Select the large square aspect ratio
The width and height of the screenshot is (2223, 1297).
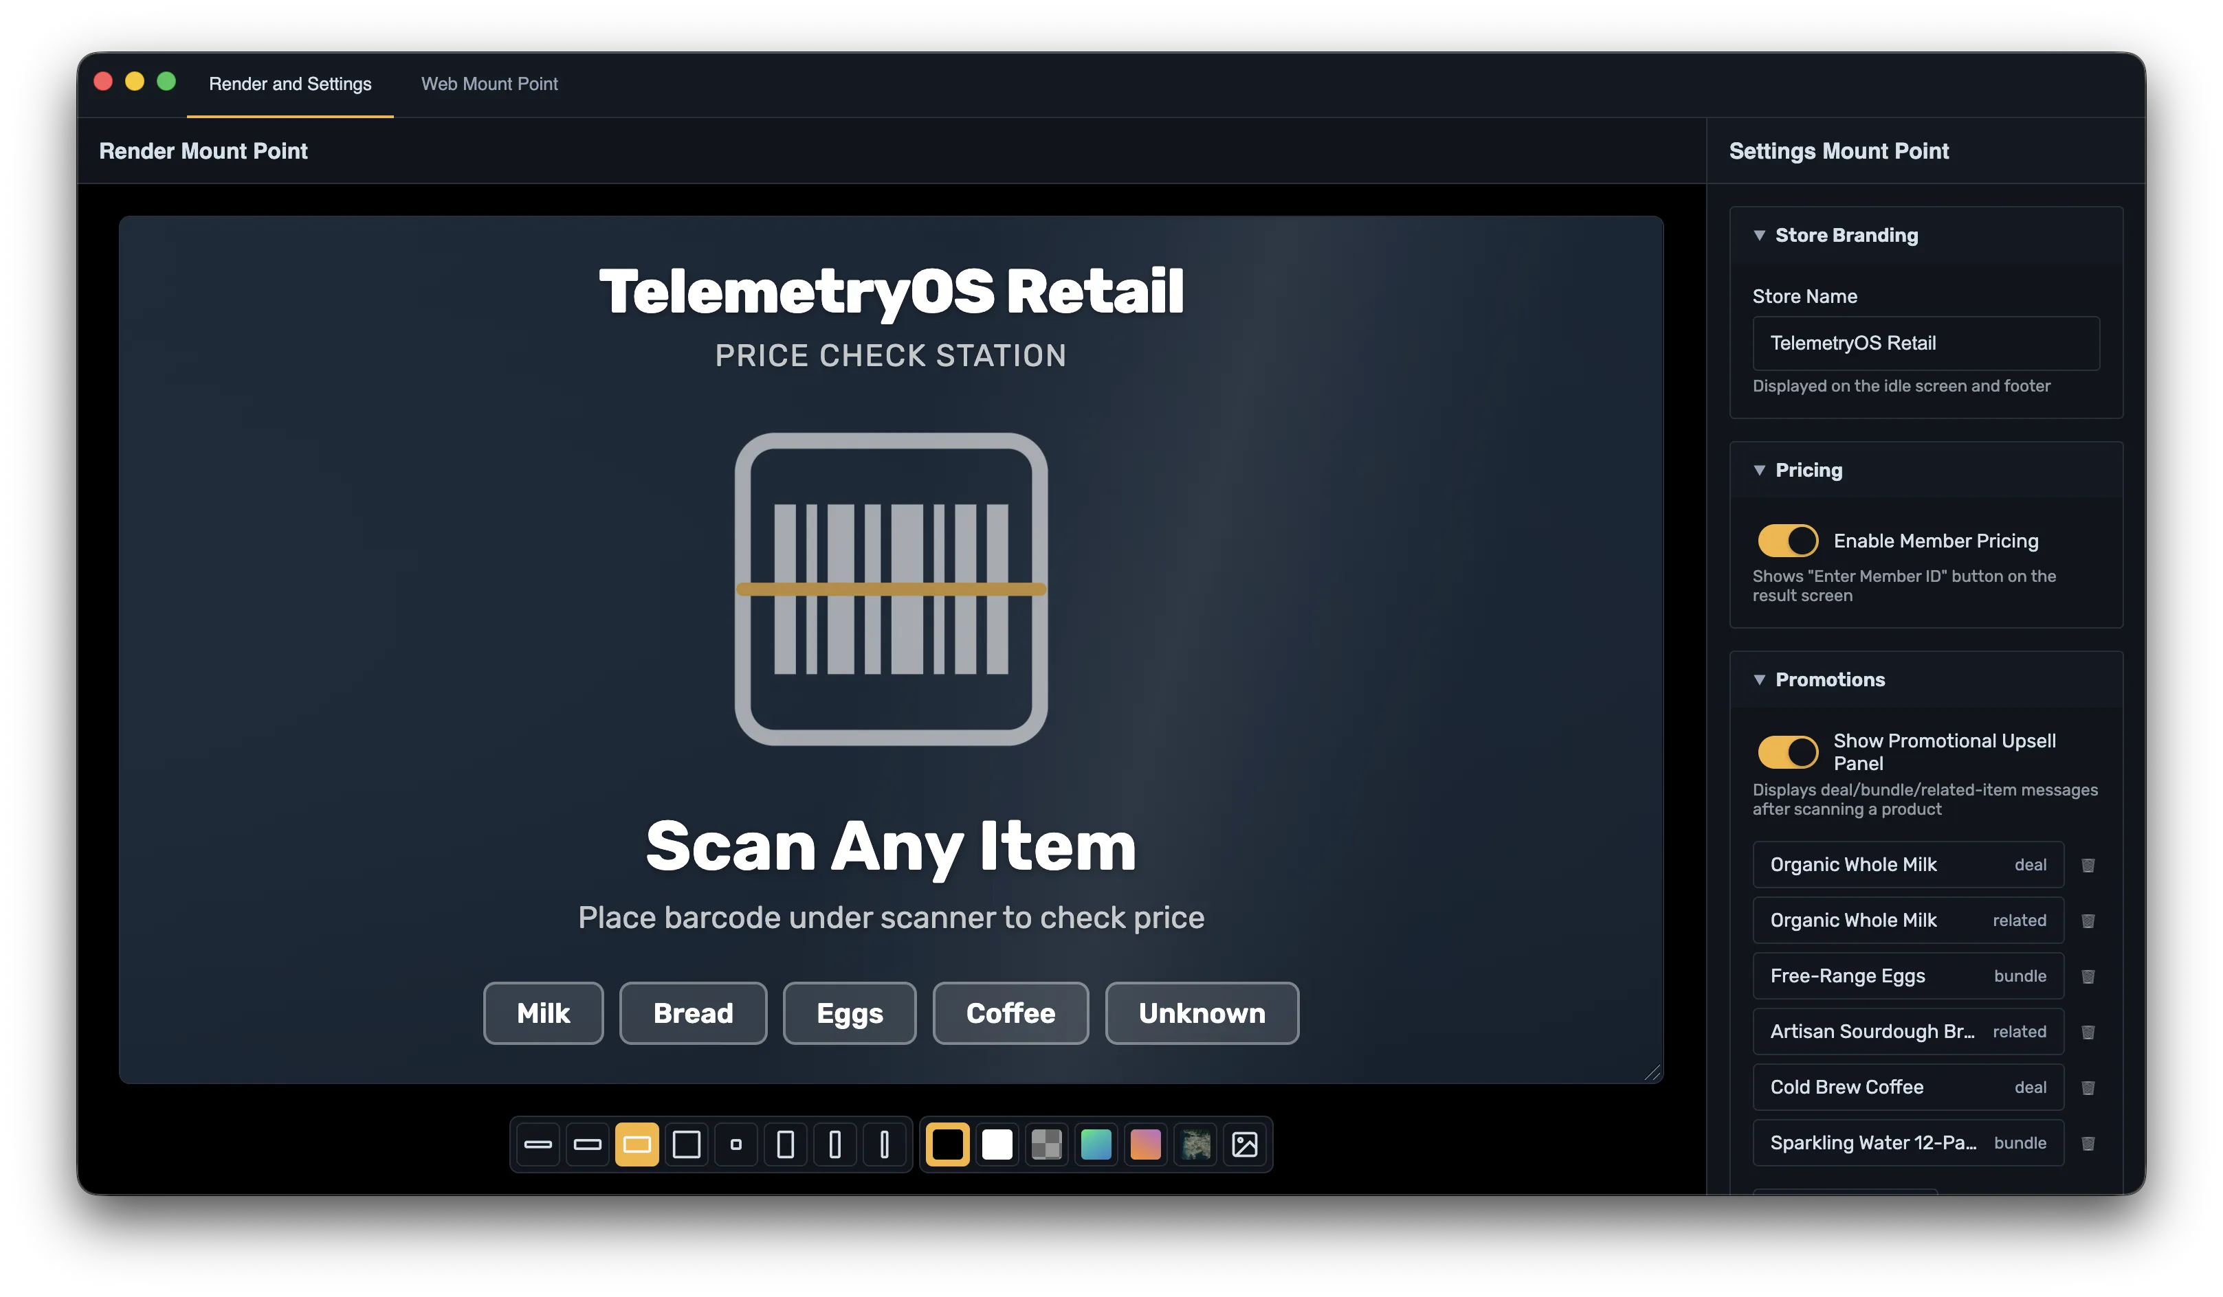(x=686, y=1144)
